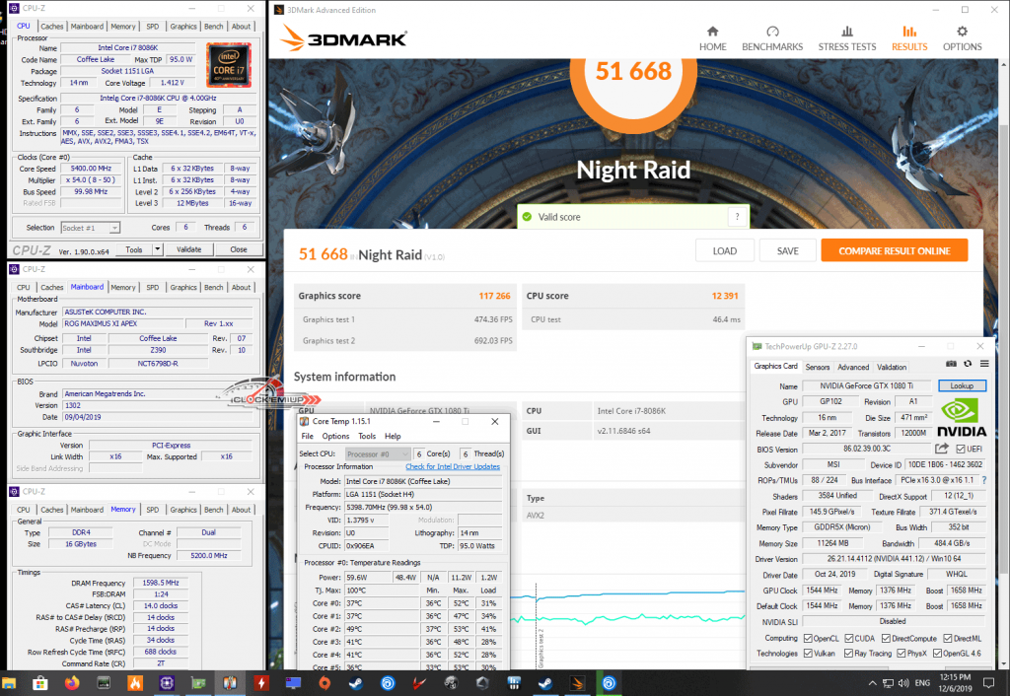Expand the Tools dropdown arrow in CPU-Z
This screenshot has height=696, width=1010.
coord(158,249)
